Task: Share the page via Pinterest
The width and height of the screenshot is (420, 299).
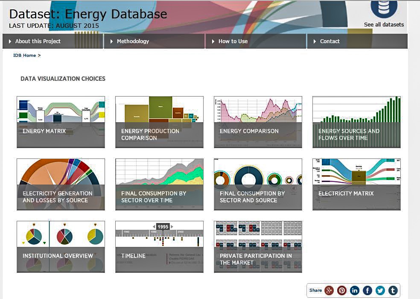Action: [x=342, y=290]
